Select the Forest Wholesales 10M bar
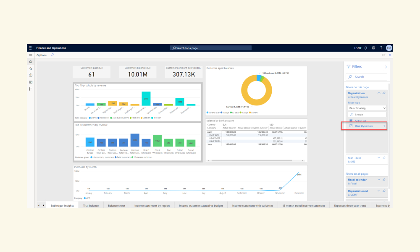 click(157, 141)
